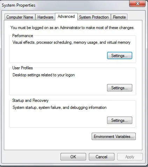This screenshot has width=148, height=167.
Task: Click the Startup and Recovery group label
Action: 30,100
